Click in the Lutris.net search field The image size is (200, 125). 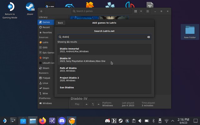tap(103, 37)
